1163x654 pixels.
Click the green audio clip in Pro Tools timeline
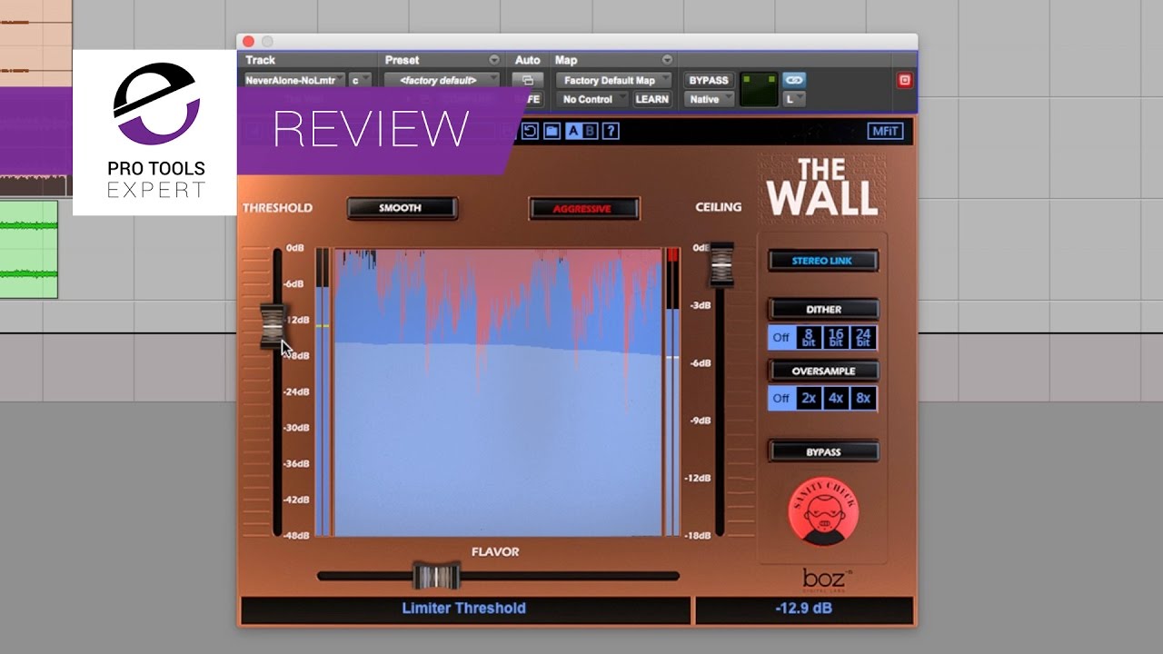[x=29, y=249]
